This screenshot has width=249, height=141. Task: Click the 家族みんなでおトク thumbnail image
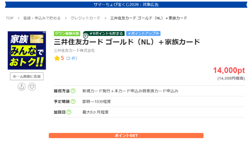[27, 50]
